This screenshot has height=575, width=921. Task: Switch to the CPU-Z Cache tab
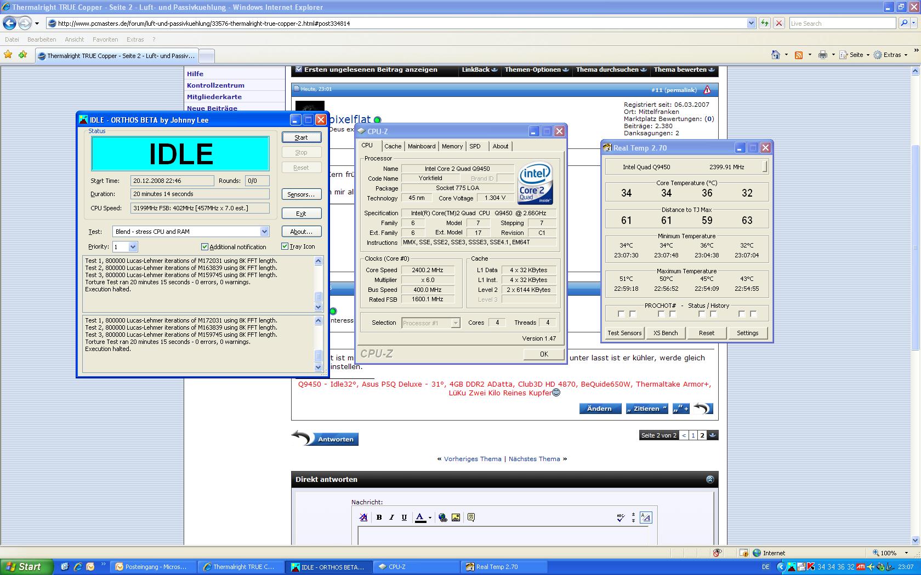(x=393, y=146)
